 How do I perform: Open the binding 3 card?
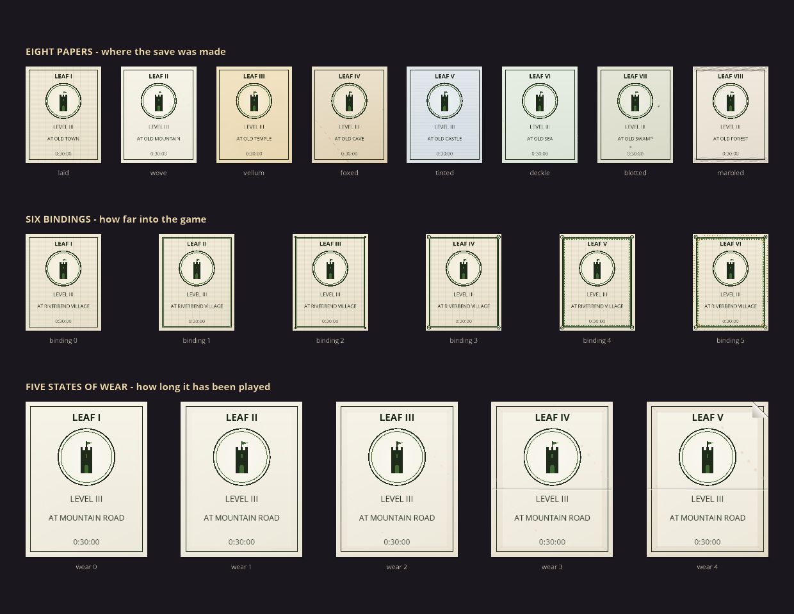click(x=464, y=282)
